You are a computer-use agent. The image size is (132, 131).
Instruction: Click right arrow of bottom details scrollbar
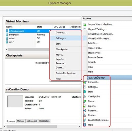[79, 126]
